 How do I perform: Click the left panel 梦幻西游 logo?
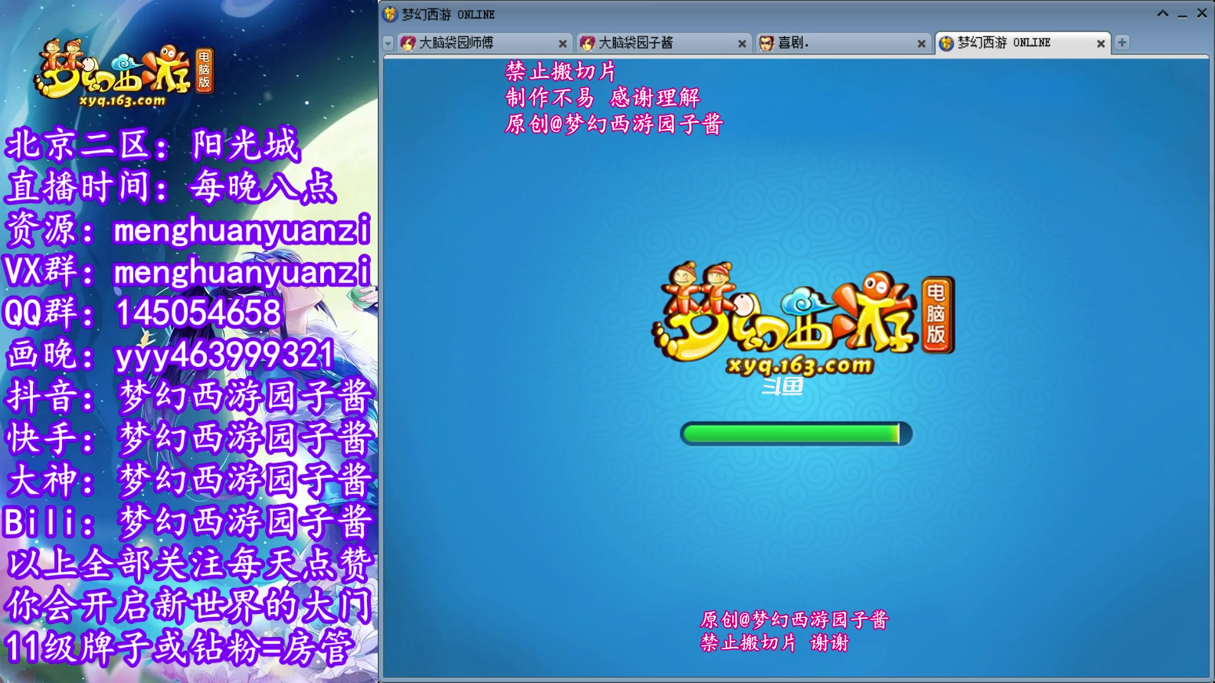tap(125, 73)
